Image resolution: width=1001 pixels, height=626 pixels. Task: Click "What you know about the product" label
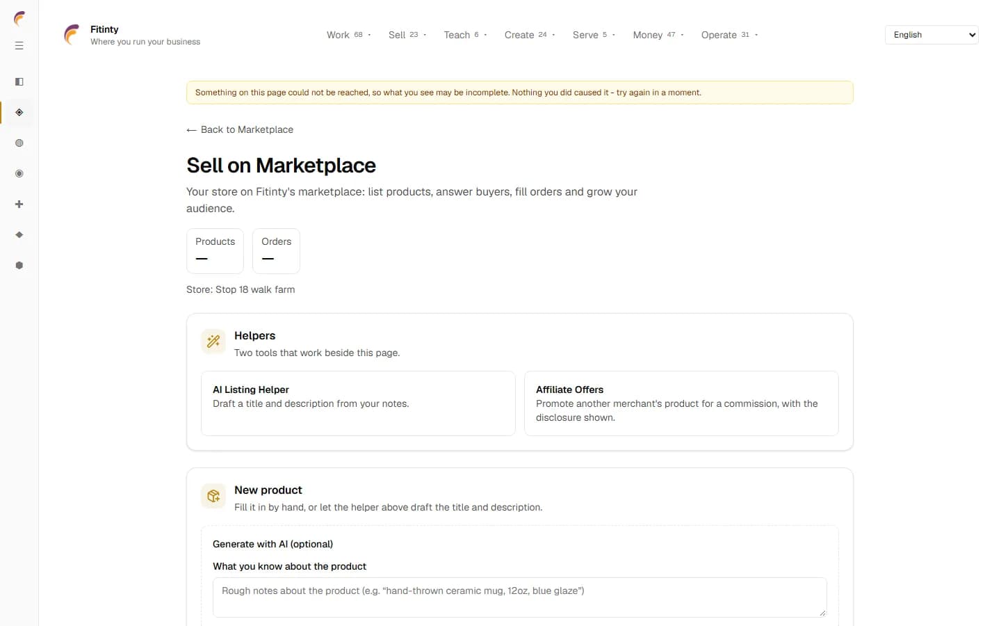click(289, 566)
